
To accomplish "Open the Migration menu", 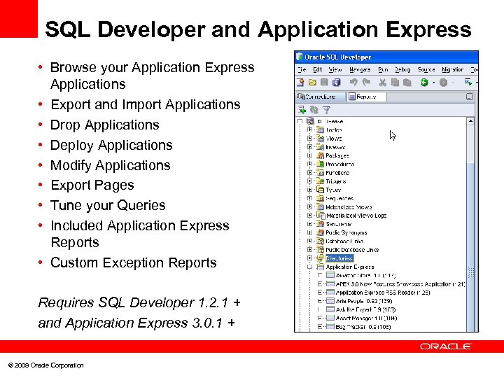I will pyautogui.click(x=453, y=69).
